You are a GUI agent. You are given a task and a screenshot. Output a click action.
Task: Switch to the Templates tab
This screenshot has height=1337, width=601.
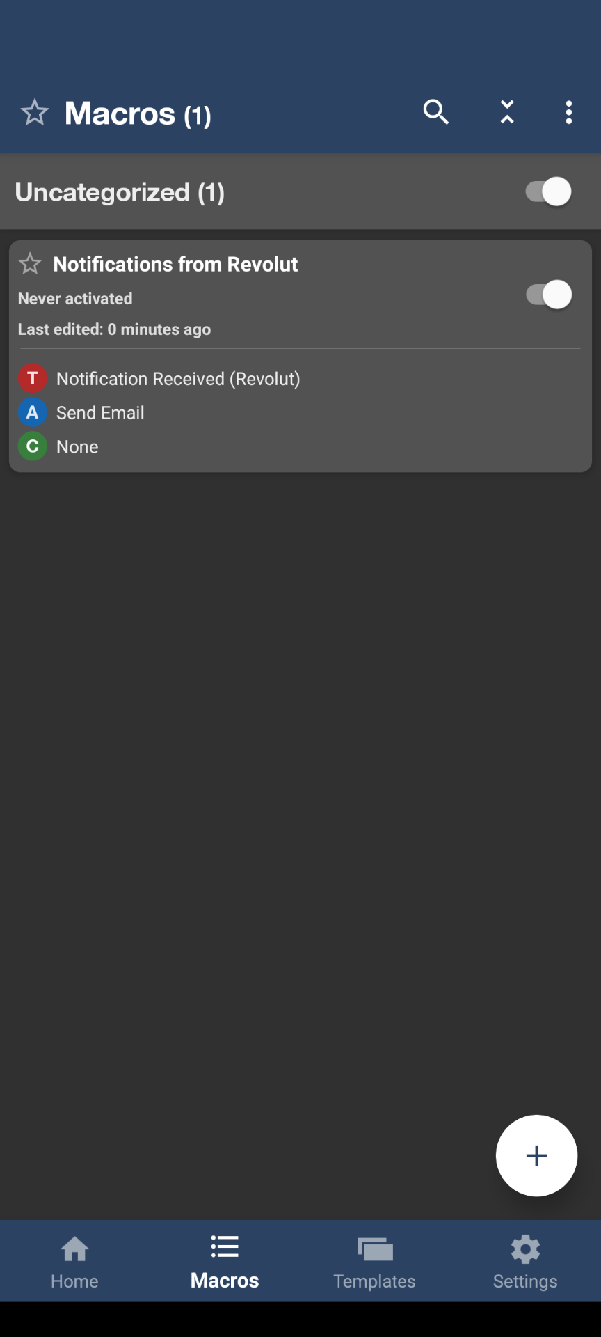[x=375, y=1262]
